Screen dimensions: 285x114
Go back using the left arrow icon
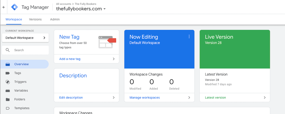click(x=4, y=7)
